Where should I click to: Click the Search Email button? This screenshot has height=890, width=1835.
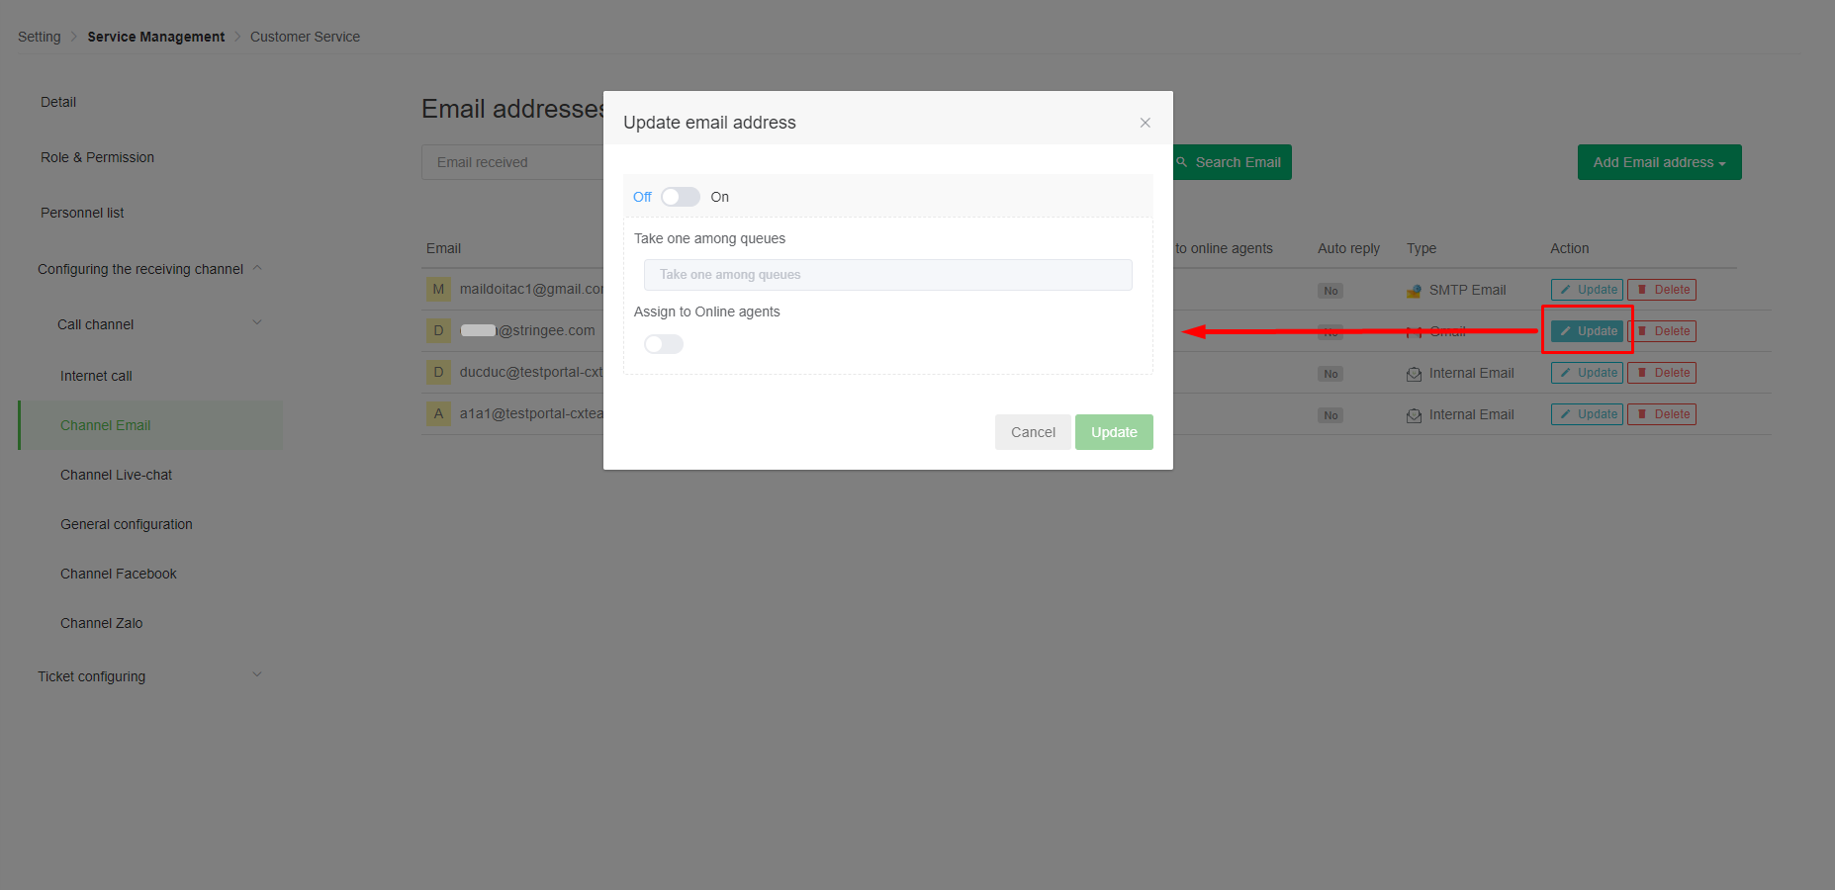tap(1233, 162)
